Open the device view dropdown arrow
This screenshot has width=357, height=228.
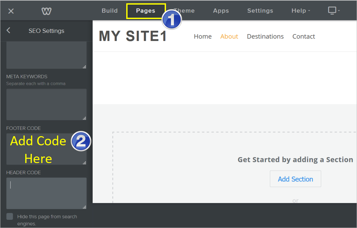339,11
